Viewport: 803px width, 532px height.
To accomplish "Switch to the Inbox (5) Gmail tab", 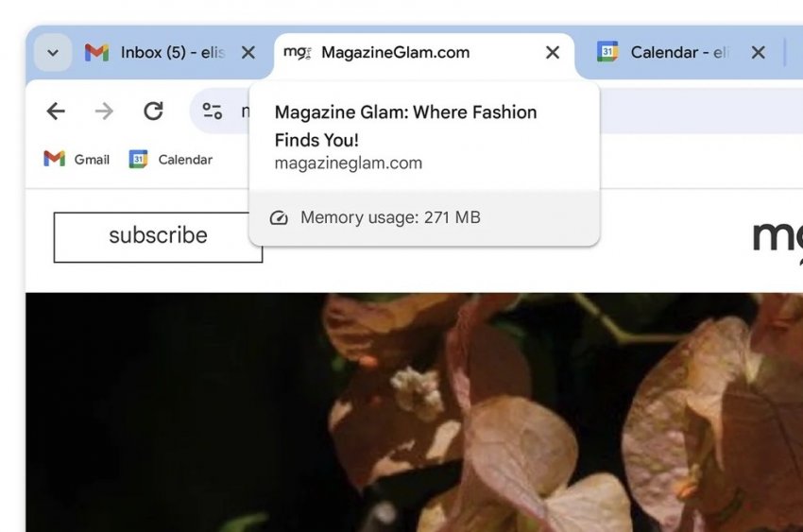I will tap(156, 53).
